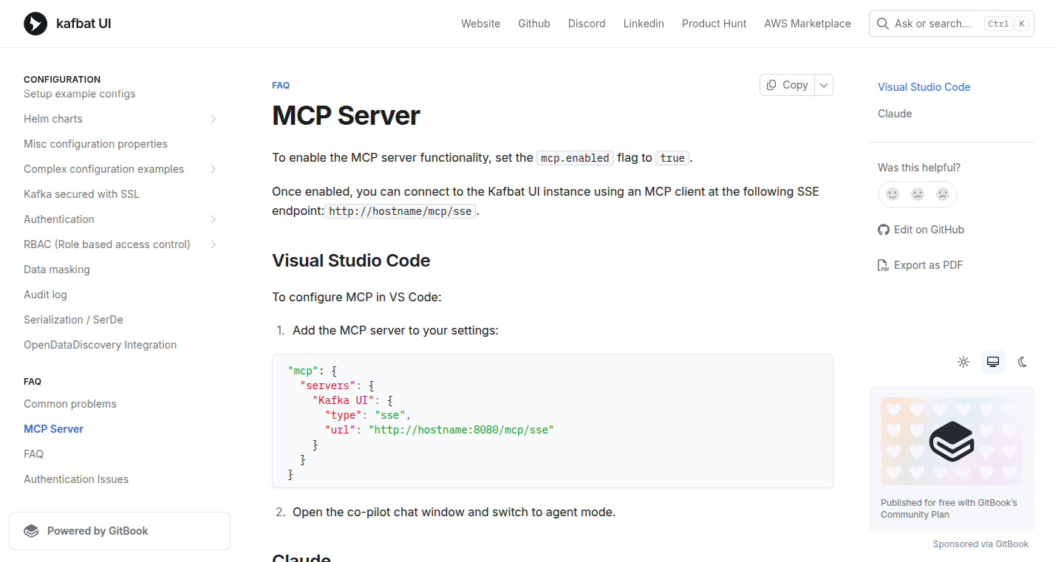The height and width of the screenshot is (562, 1064).
Task: Rate page with neutral face icon
Action: click(918, 194)
